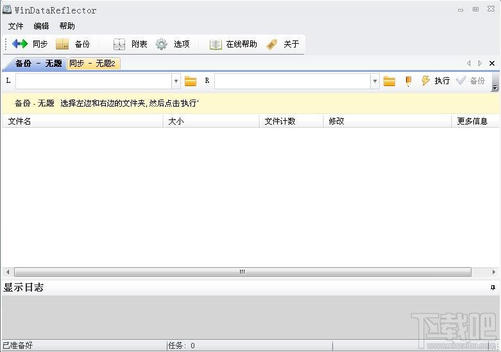Sort by the 文件名 column header
The width and height of the screenshot is (501, 352).
(x=83, y=121)
